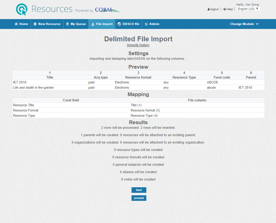The width and height of the screenshot is (276, 223).
Task: Click the EBSCO Kb logo icon
Action: coord(119,24)
